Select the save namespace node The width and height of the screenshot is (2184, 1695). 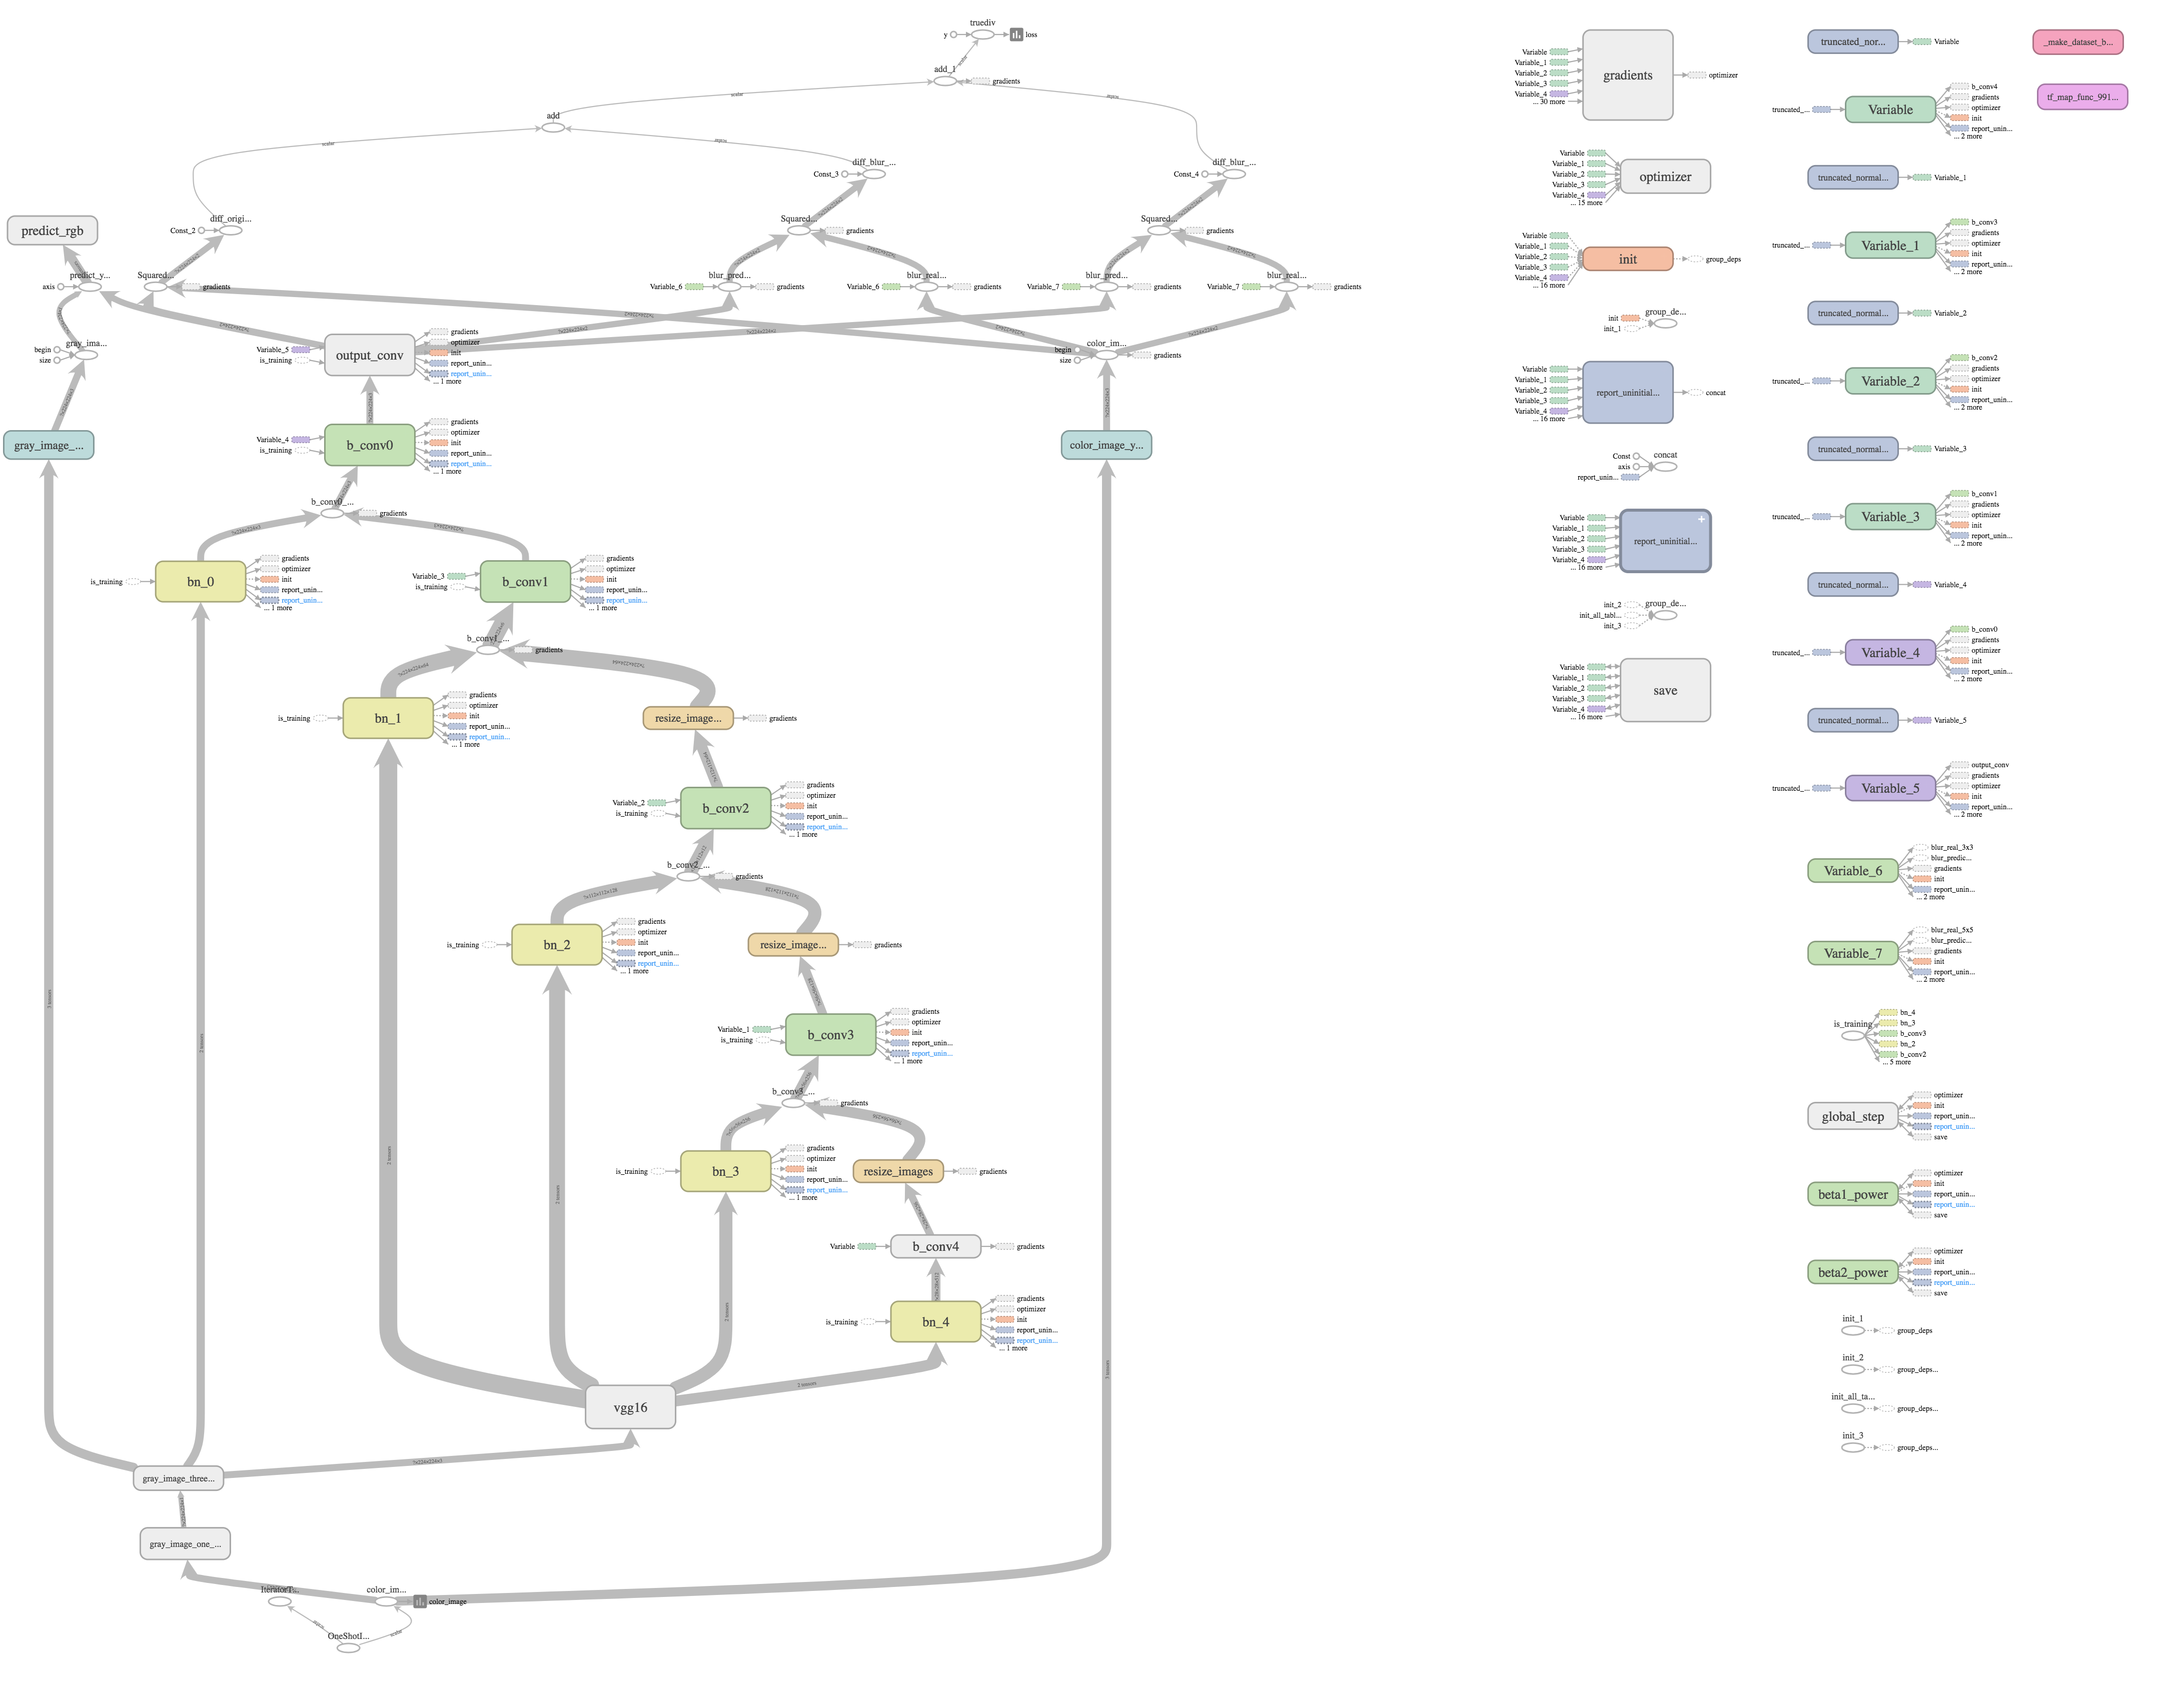click(x=1665, y=690)
